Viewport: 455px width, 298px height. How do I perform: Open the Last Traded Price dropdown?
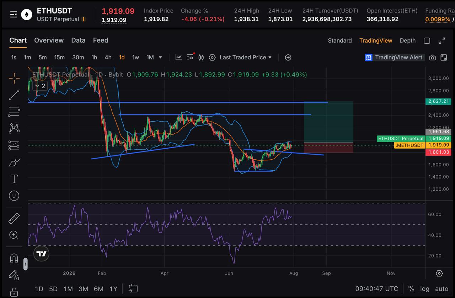tap(246, 57)
